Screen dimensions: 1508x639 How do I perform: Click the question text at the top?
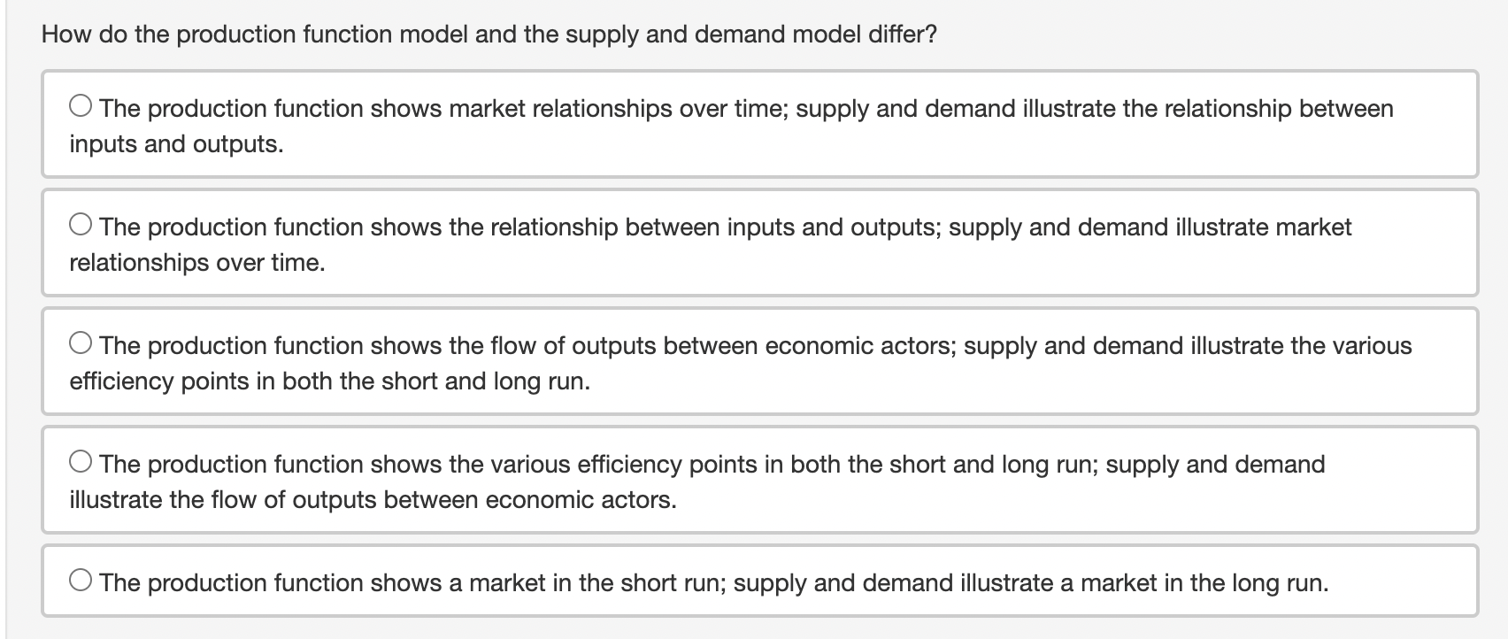click(x=489, y=34)
